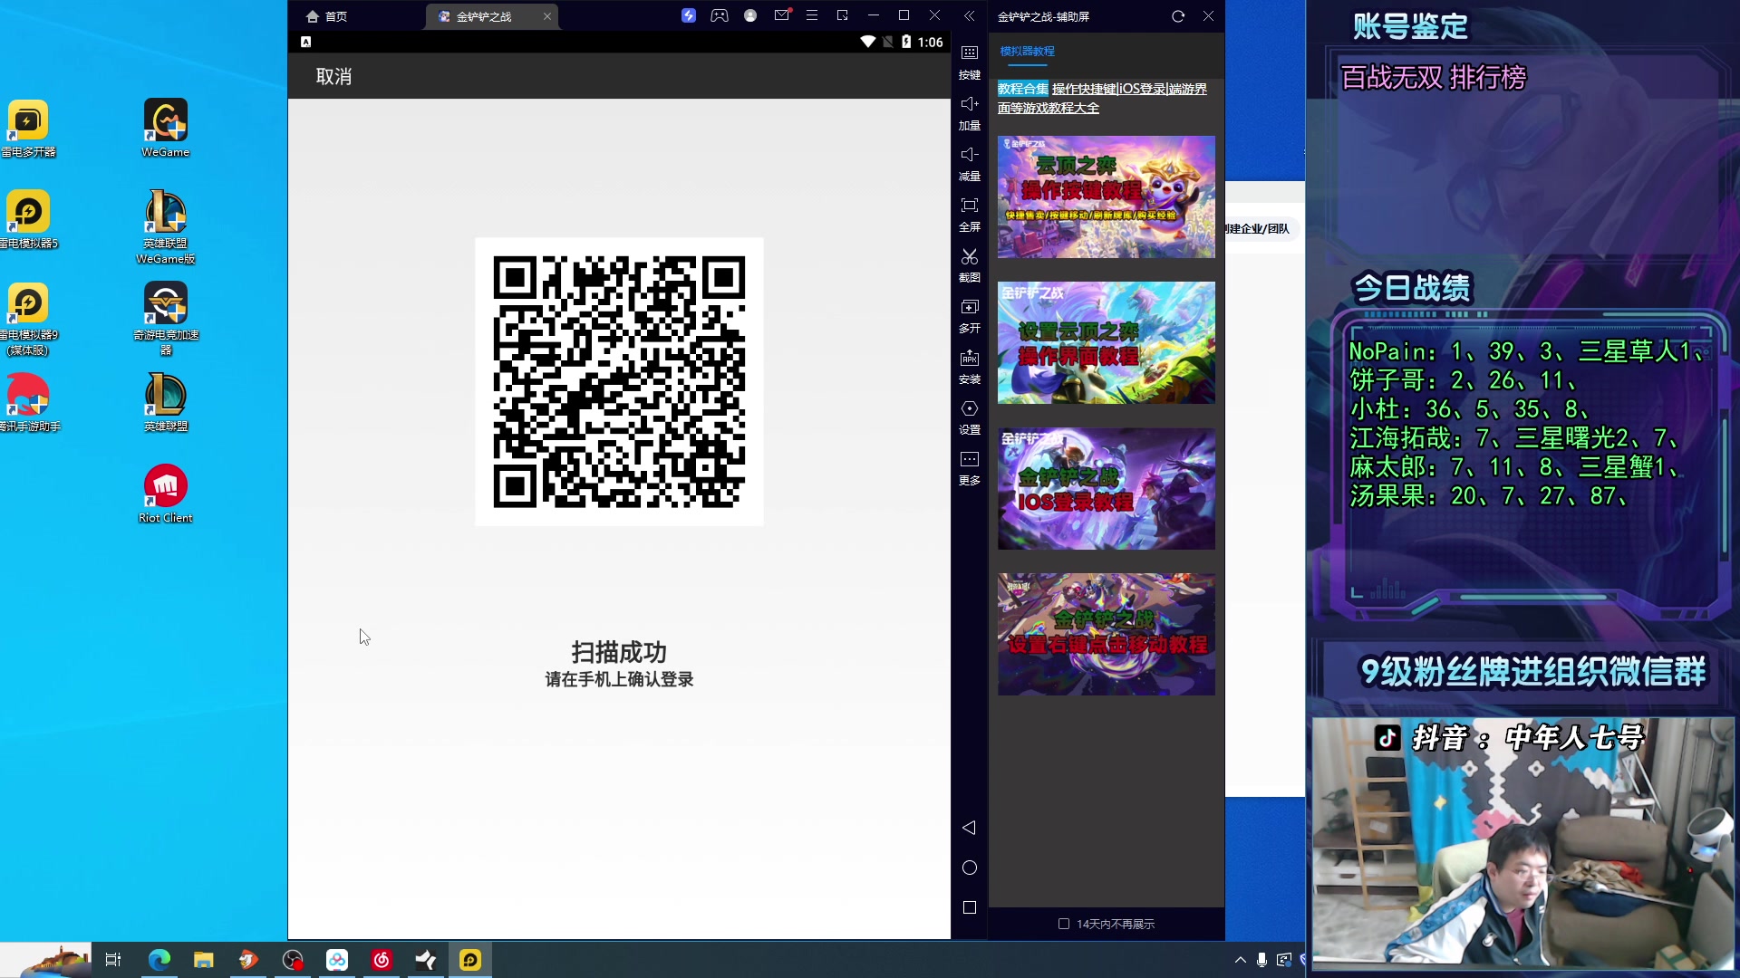Screen dimensions: 1740x978
Task: Open emulator 设置 settings
Action: point(970,417)
